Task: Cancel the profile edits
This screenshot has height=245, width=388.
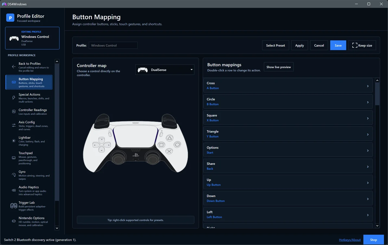Action: coord(319,45)
